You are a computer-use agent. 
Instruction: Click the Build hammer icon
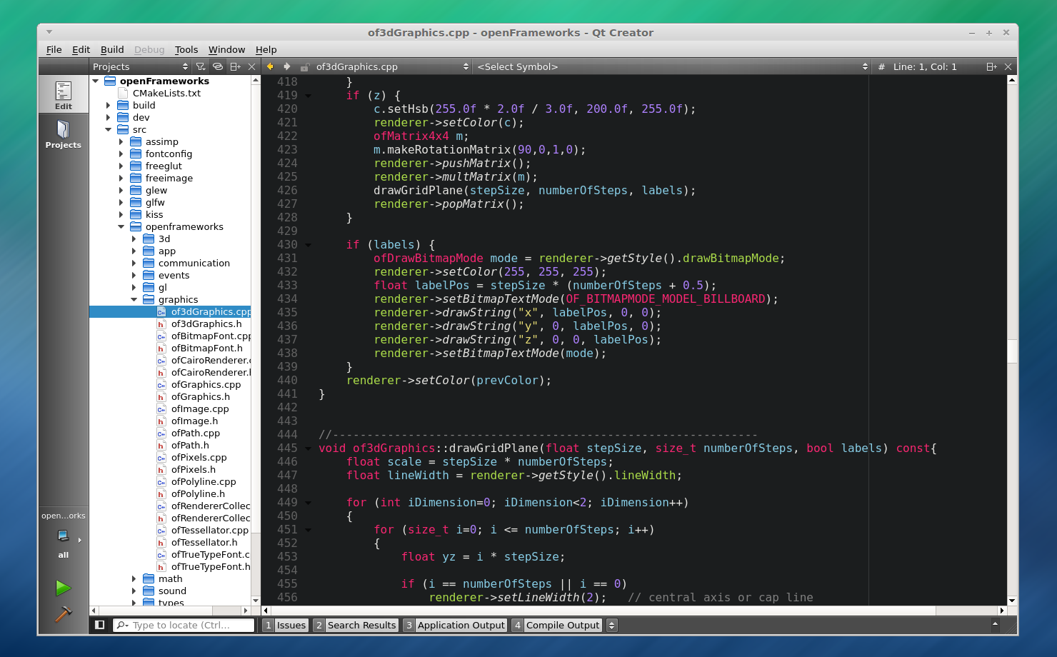(x=64, y=613)
